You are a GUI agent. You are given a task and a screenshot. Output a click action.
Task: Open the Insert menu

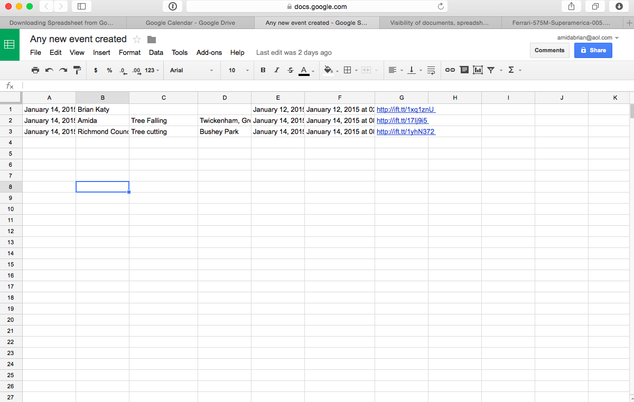coord(101,53)
